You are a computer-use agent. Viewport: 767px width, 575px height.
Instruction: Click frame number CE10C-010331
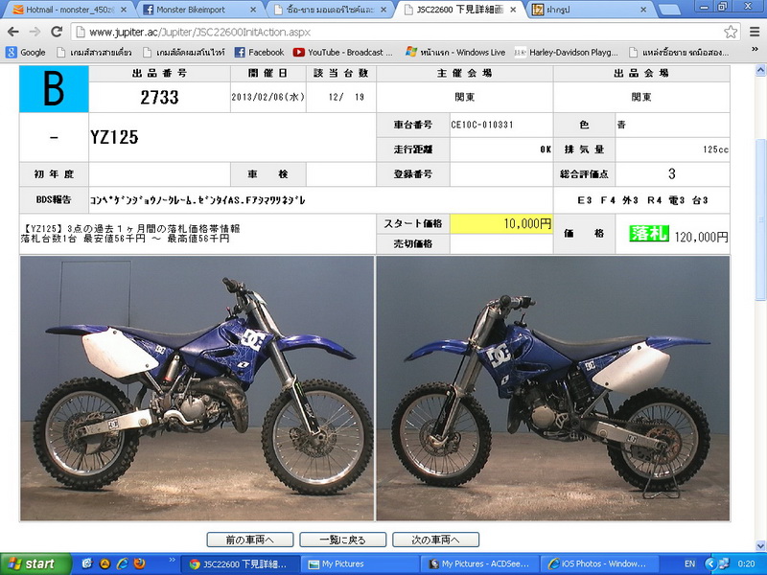482,125
